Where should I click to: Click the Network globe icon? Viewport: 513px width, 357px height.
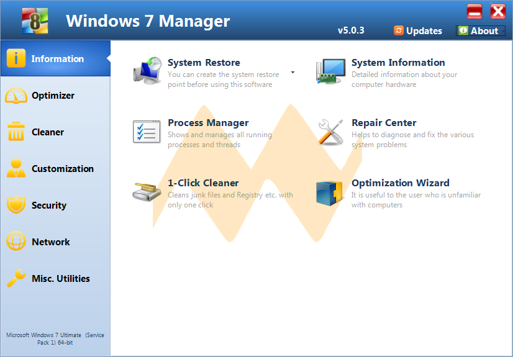(16, 241)
